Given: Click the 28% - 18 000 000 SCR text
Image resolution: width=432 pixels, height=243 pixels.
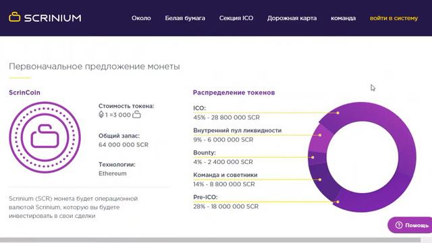Looking at the screenshot, I should click(x=225, y=207).
